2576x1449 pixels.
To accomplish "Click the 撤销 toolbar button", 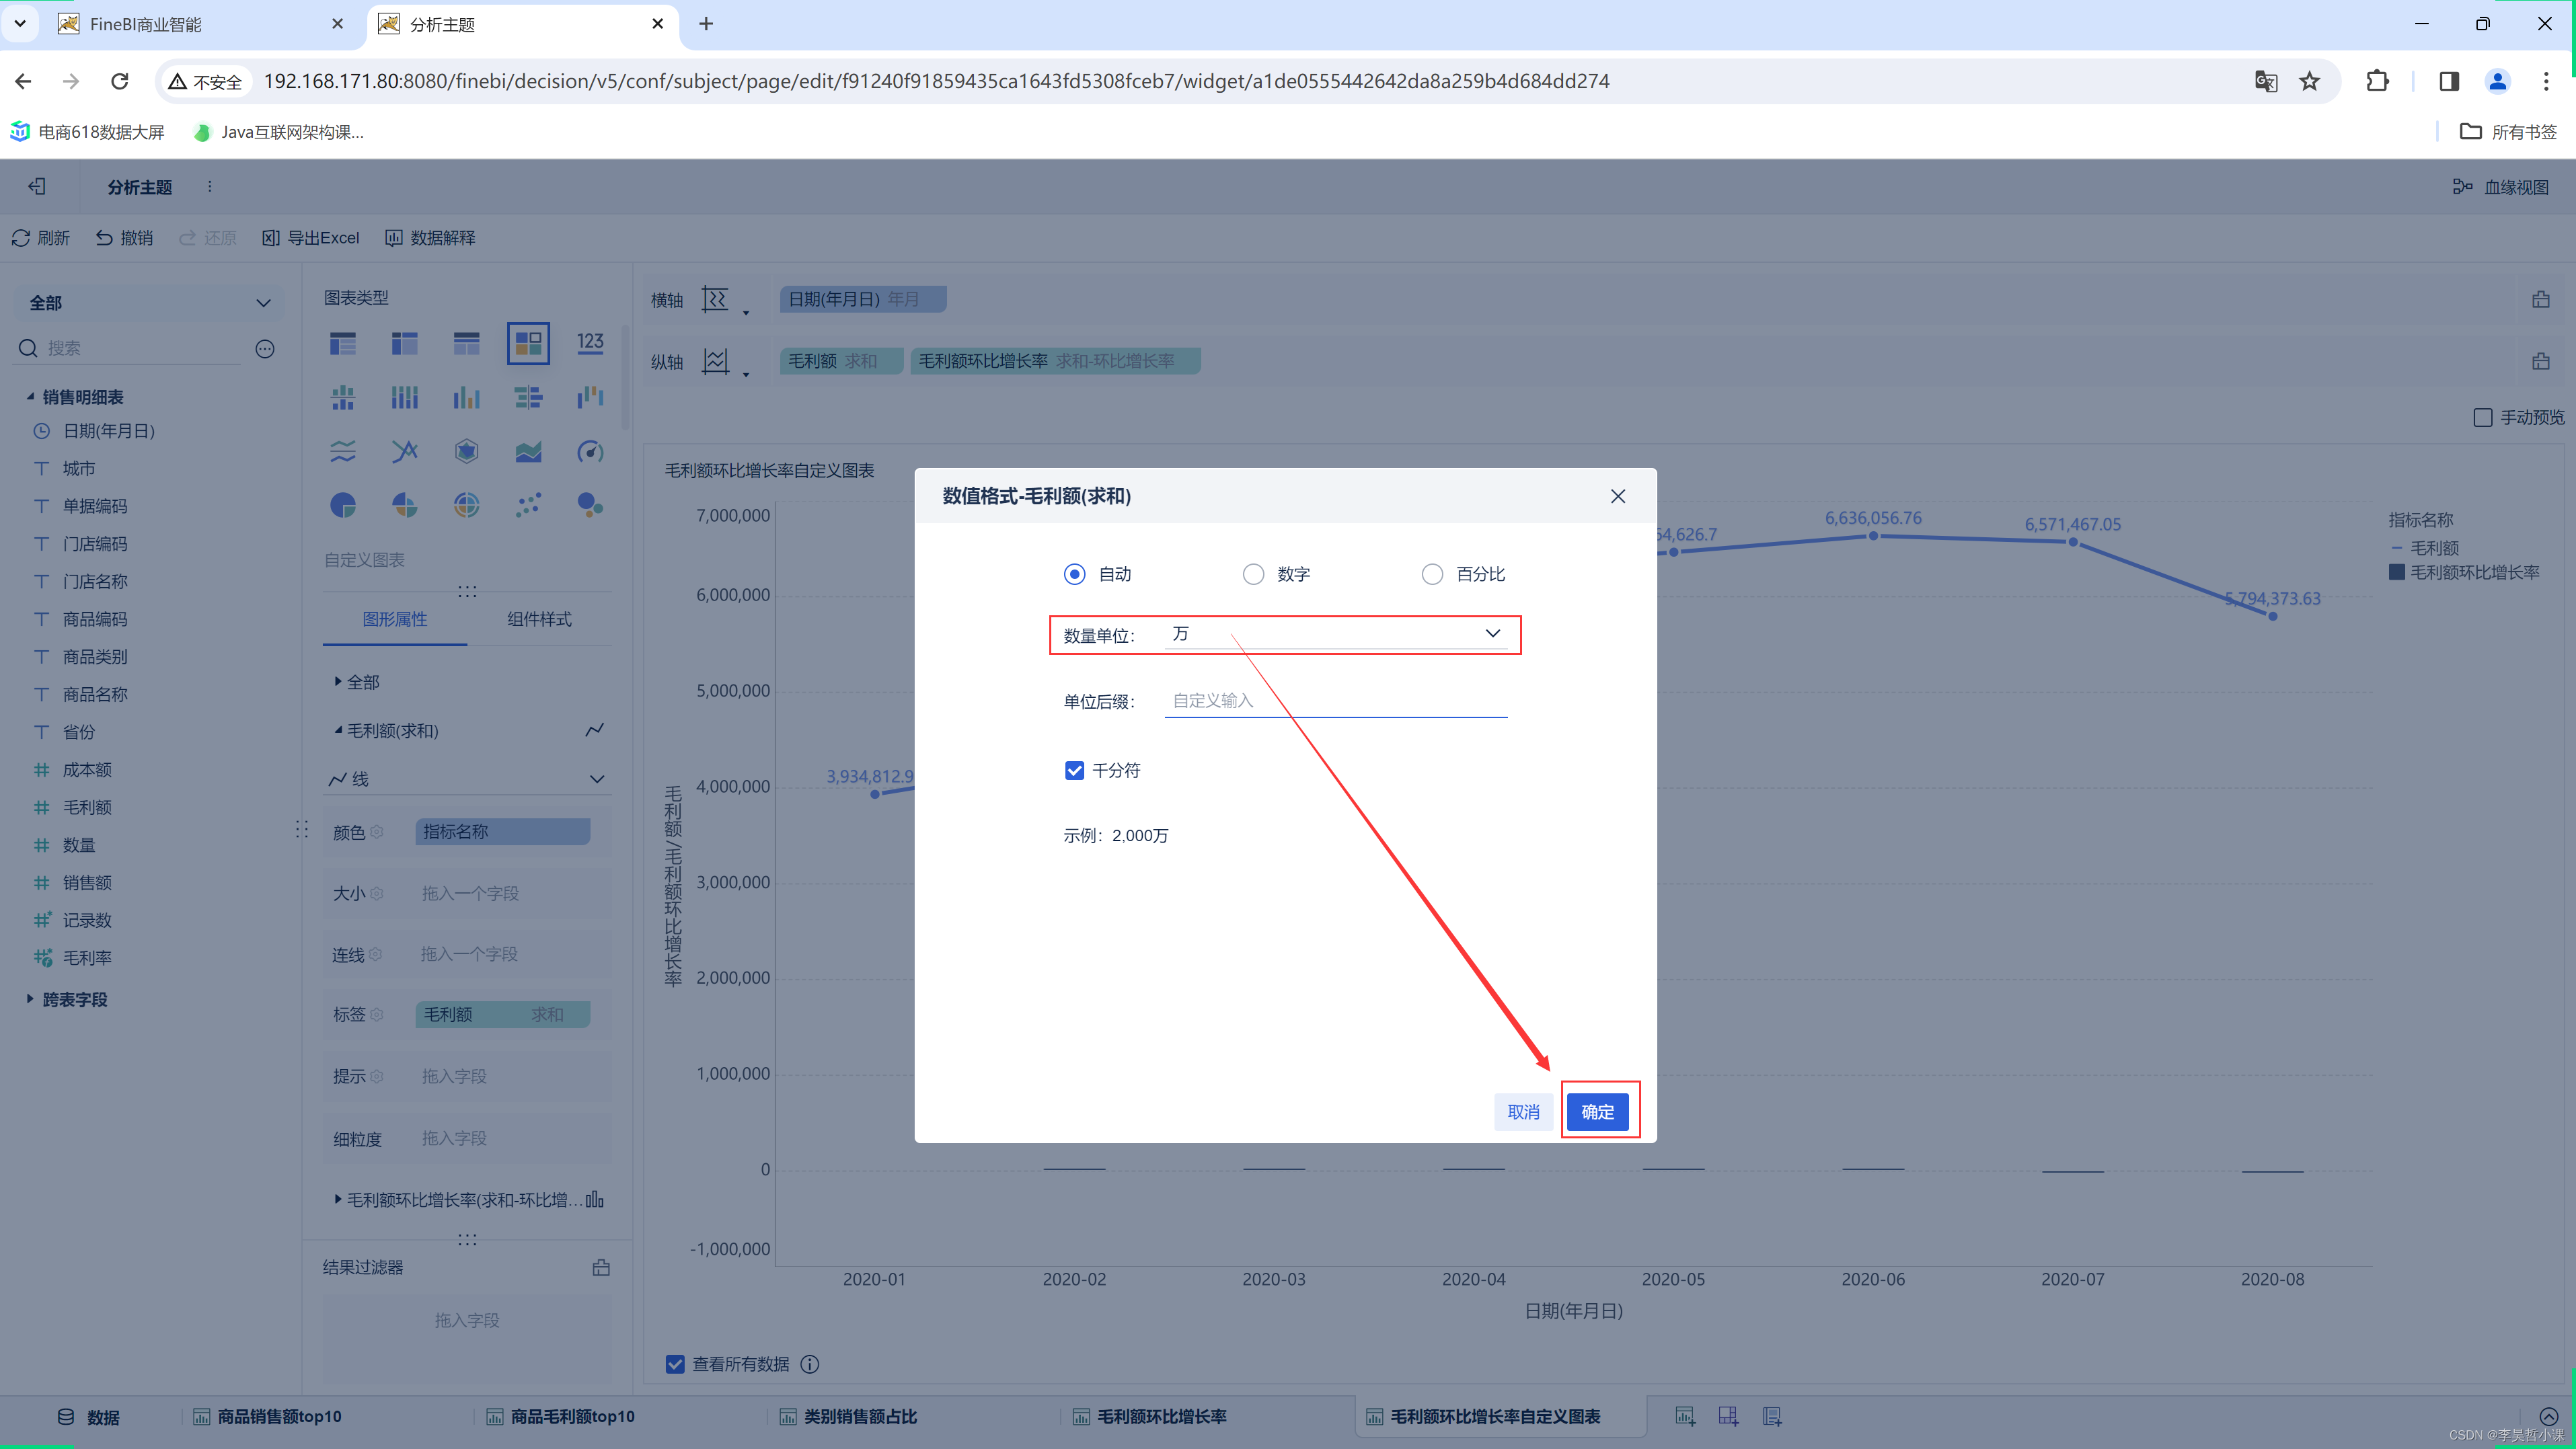I will coord(124,237).
